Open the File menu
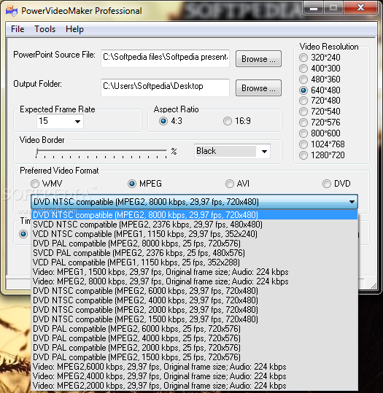Image resolution: width=383 pixels, height=393 pixels. tap(18, 29)
